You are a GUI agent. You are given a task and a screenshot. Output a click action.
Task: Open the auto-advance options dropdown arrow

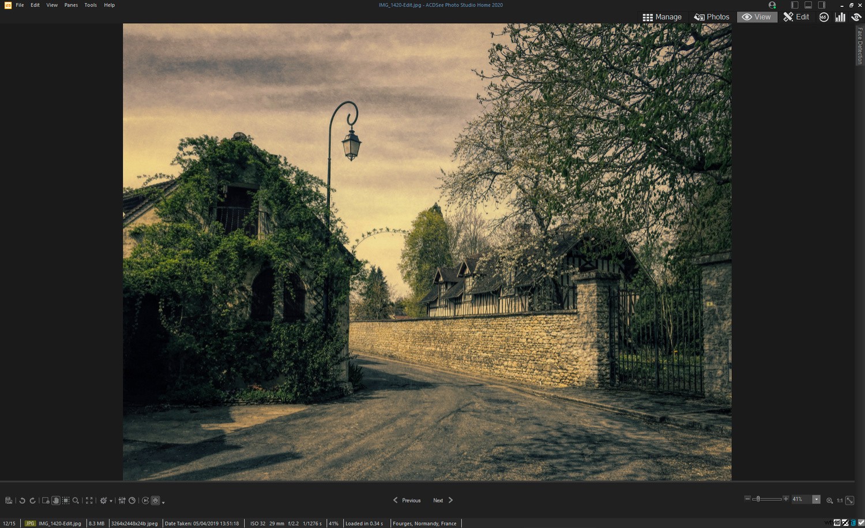tap(163, 502)
